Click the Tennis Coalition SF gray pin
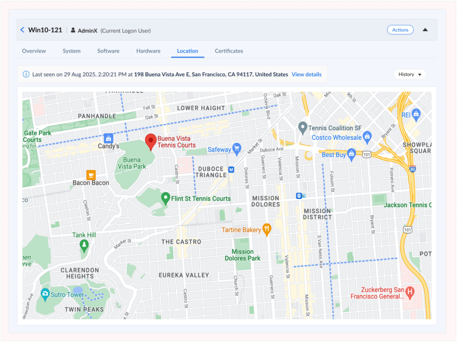Viewport: 457px width, 342px height. coord(303,128)
